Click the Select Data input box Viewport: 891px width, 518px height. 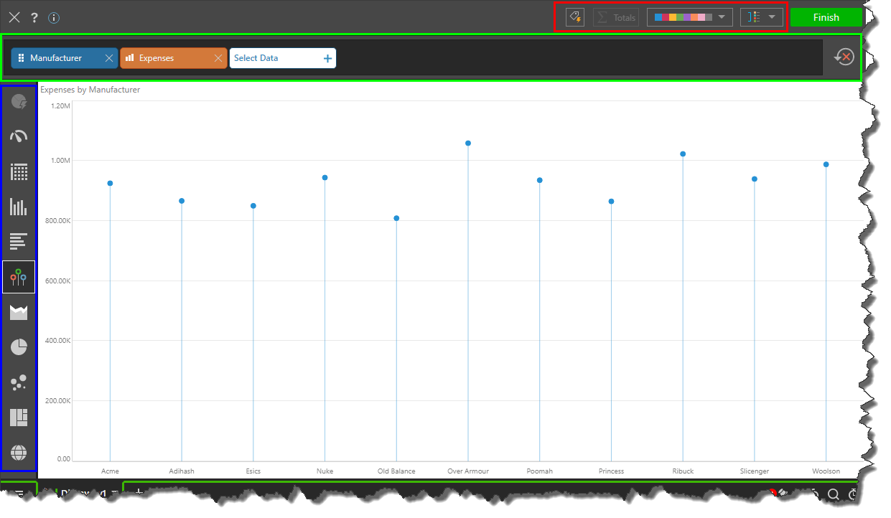click(x=276, y=58)
